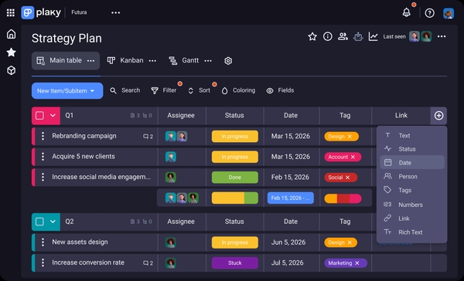Screen dimensions: 464x281
Task: Open the help question mark icon
Action: point(429,13)
